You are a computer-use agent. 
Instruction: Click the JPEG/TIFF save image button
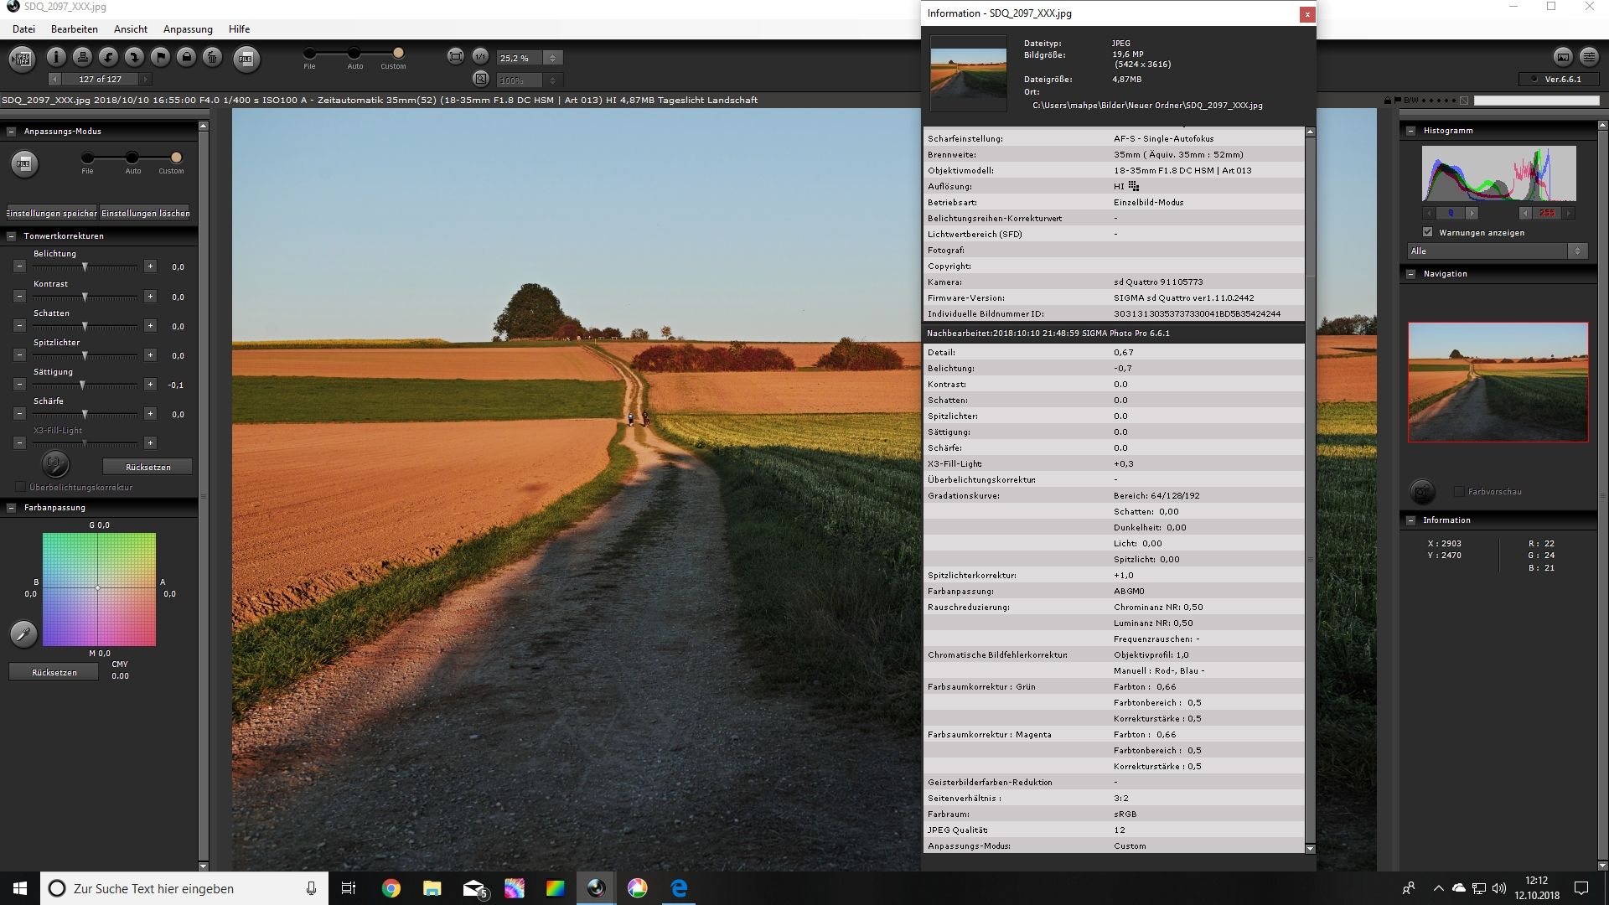coord(23,58)
